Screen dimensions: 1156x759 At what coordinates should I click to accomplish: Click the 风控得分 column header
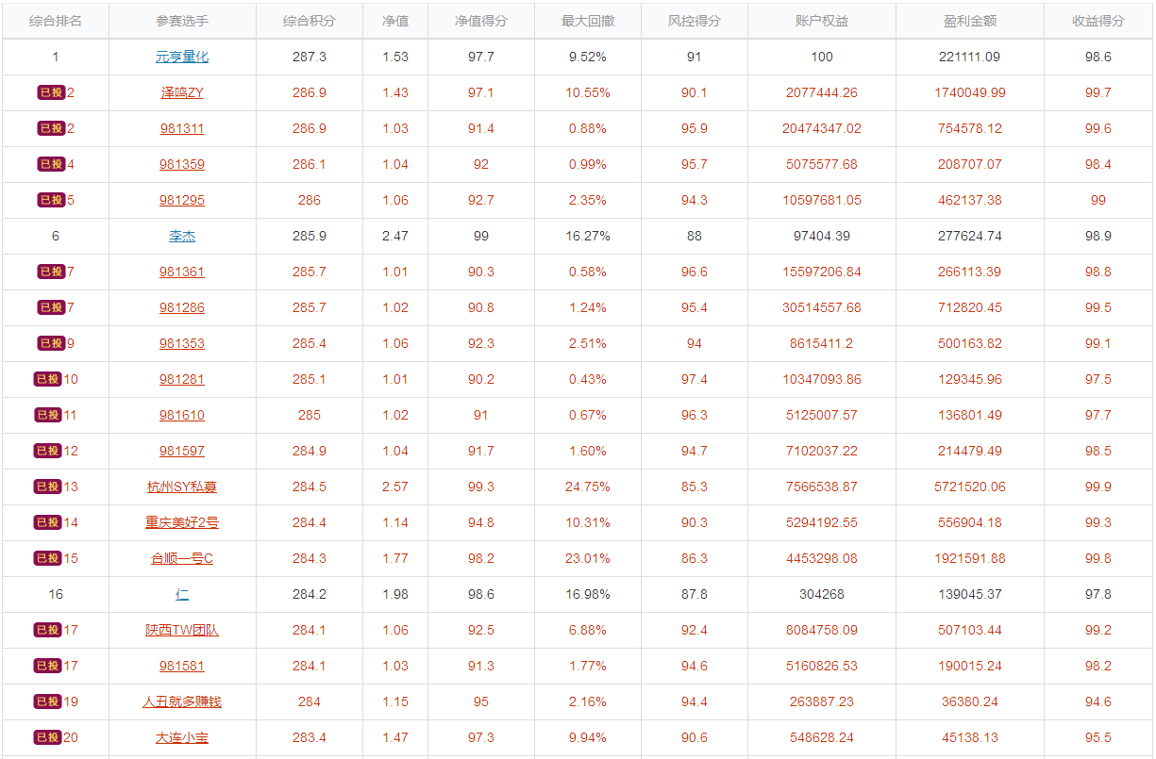[695, 21]
